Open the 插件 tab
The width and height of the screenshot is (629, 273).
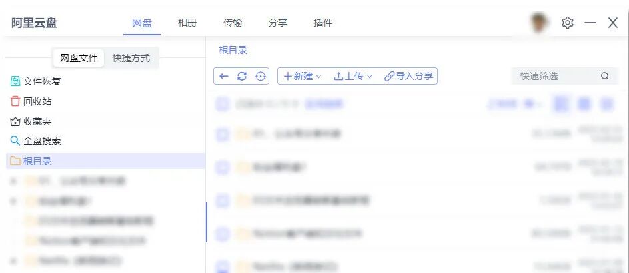(323, 23)
